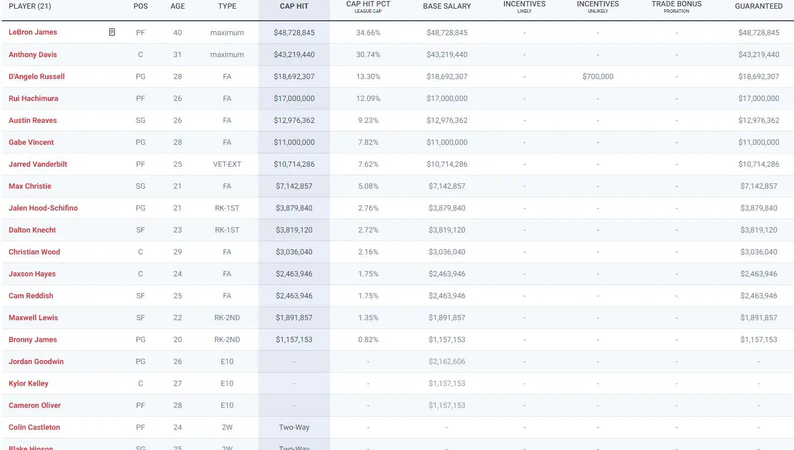This screenshot has height=450, width=794.
Task: Click LeBron James 34.66% cap hit percentage
Action: (368, 32)
